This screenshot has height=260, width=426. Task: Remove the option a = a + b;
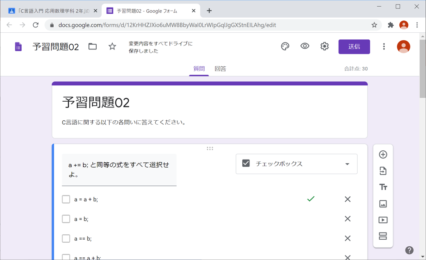(x=347, y=199)
